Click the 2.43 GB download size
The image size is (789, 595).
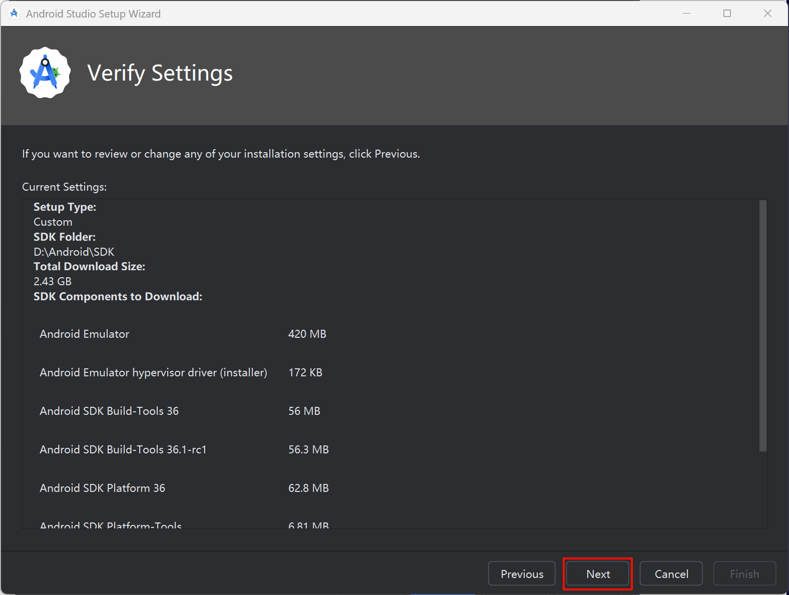coord(53,281)
